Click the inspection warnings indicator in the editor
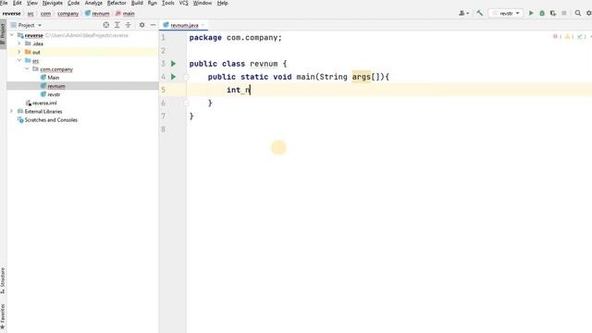 pos(570,37)
